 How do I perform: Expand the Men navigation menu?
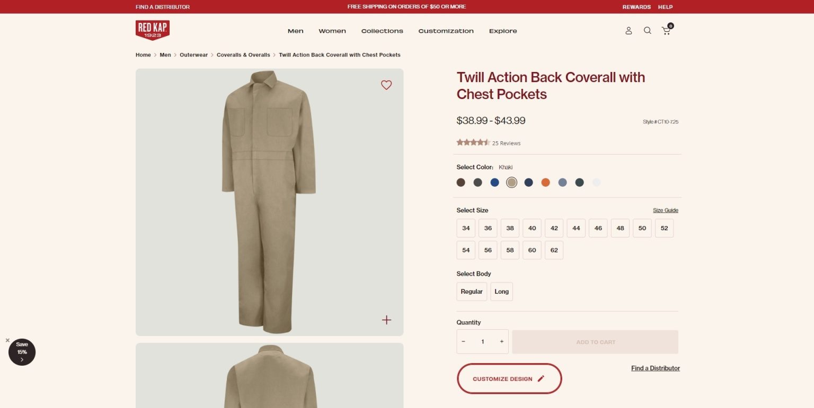coord(295,31)
